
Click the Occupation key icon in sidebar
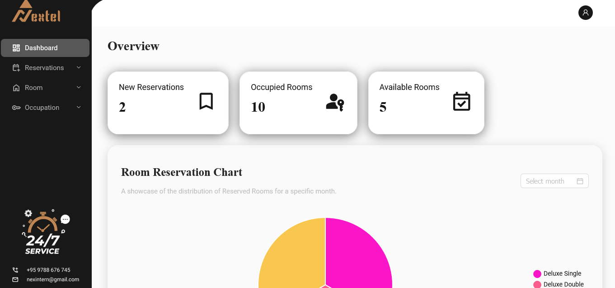pyautogui.click(x=16, y=108)
